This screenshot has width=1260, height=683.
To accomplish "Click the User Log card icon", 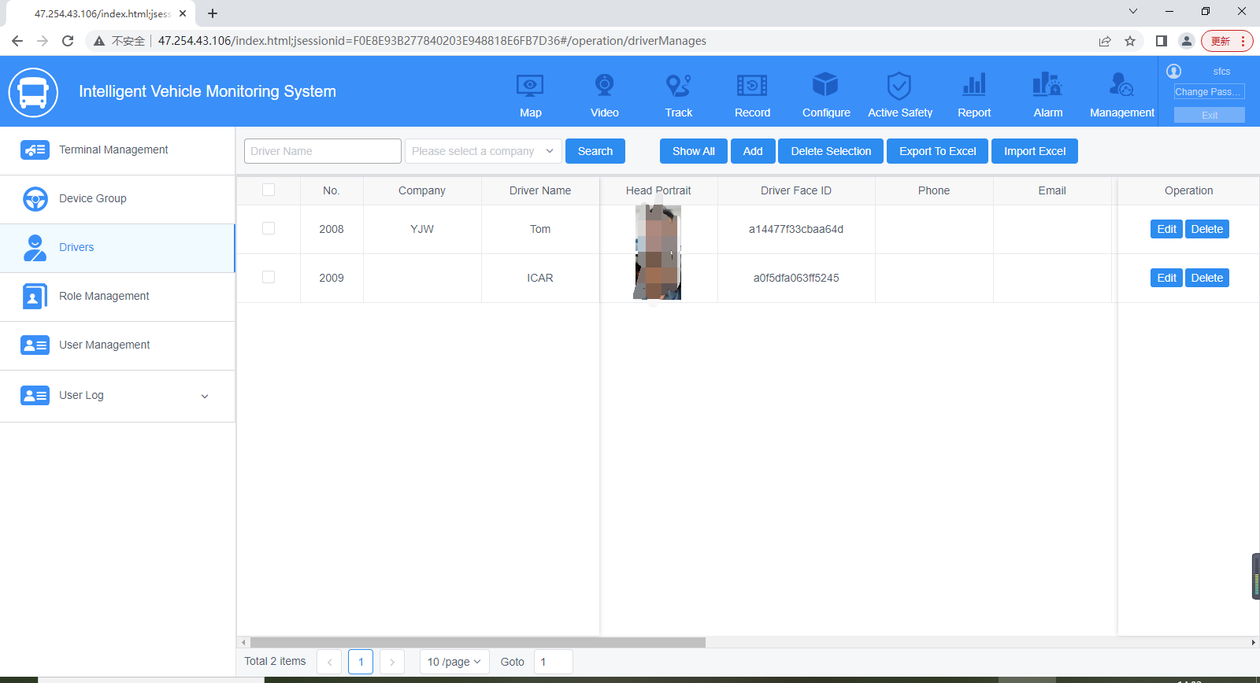I will 35,396.
